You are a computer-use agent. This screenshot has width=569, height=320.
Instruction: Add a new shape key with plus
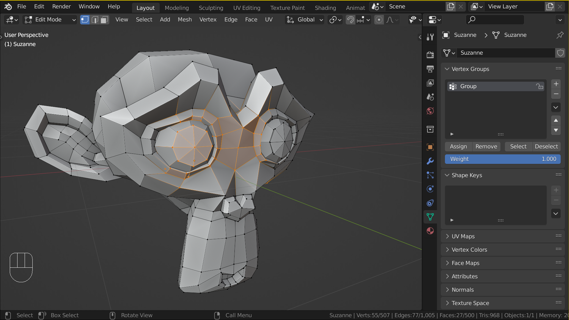click(x=556, y=190)
